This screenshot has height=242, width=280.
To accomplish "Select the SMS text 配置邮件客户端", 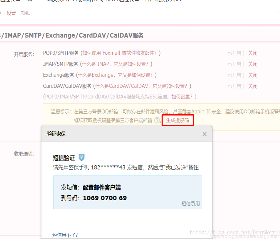I will pos(102,187).
